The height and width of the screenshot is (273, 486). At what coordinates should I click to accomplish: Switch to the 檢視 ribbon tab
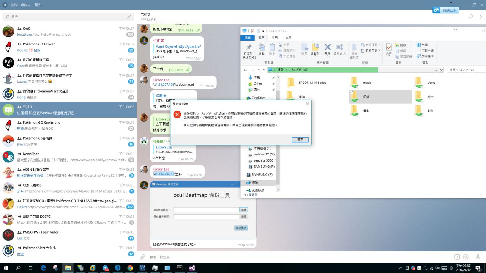pyautogui.click(x=288, y=38)
